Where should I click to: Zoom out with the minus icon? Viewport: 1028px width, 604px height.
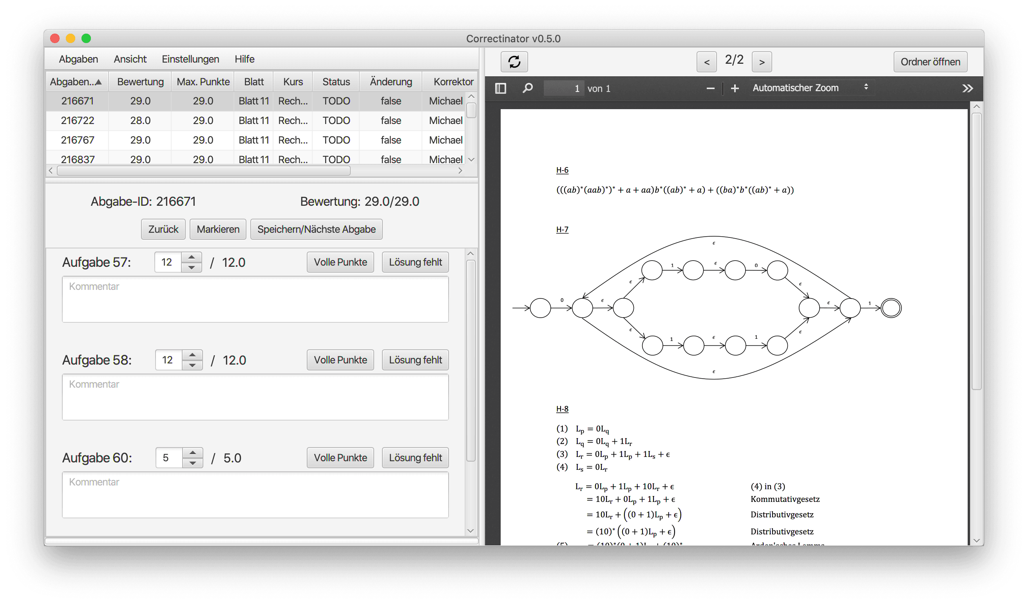click(710, 88)
